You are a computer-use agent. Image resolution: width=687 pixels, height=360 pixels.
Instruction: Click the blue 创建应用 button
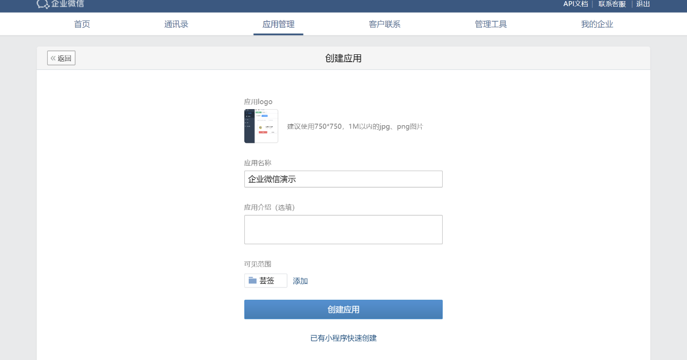pyautogui.click(x=343, y=310)
